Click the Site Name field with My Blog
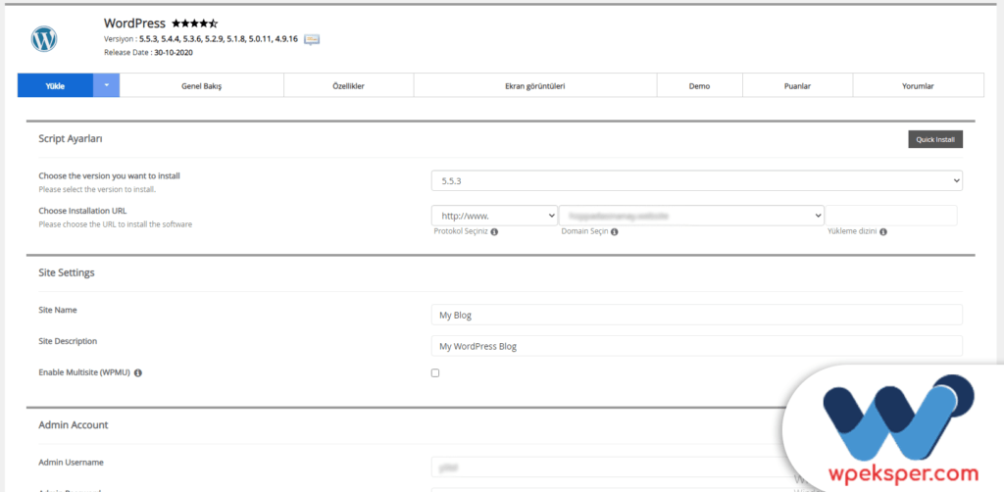This screenshot has width=1004, height=492. pyautogui.click(x=697, y=315)
